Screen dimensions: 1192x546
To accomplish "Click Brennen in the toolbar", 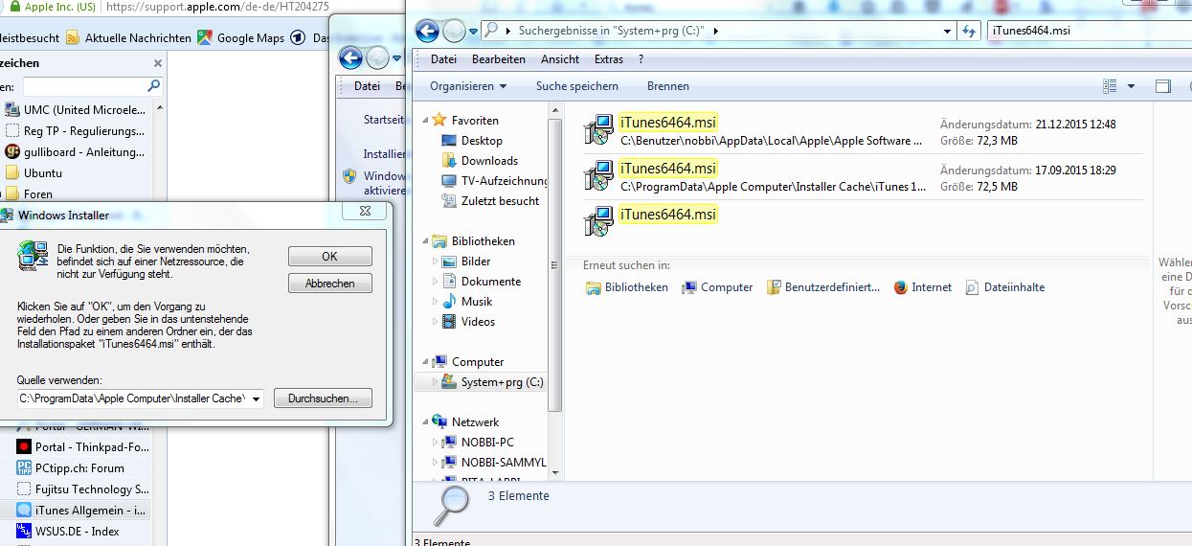I will pyautogui.click(x=668, y=86).
